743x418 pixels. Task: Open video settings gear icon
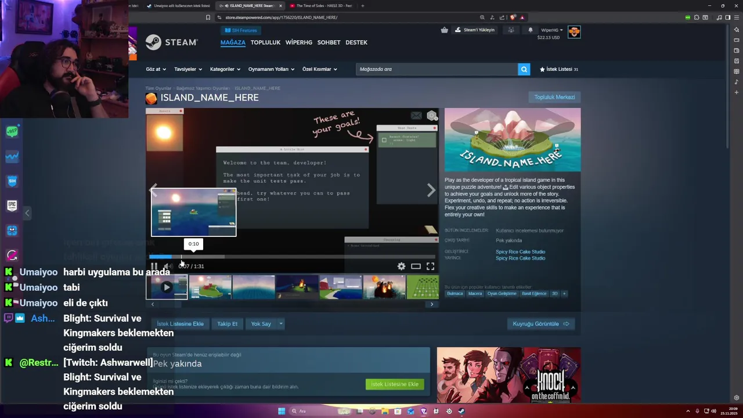pyautogui.click(x=401, y=266)
